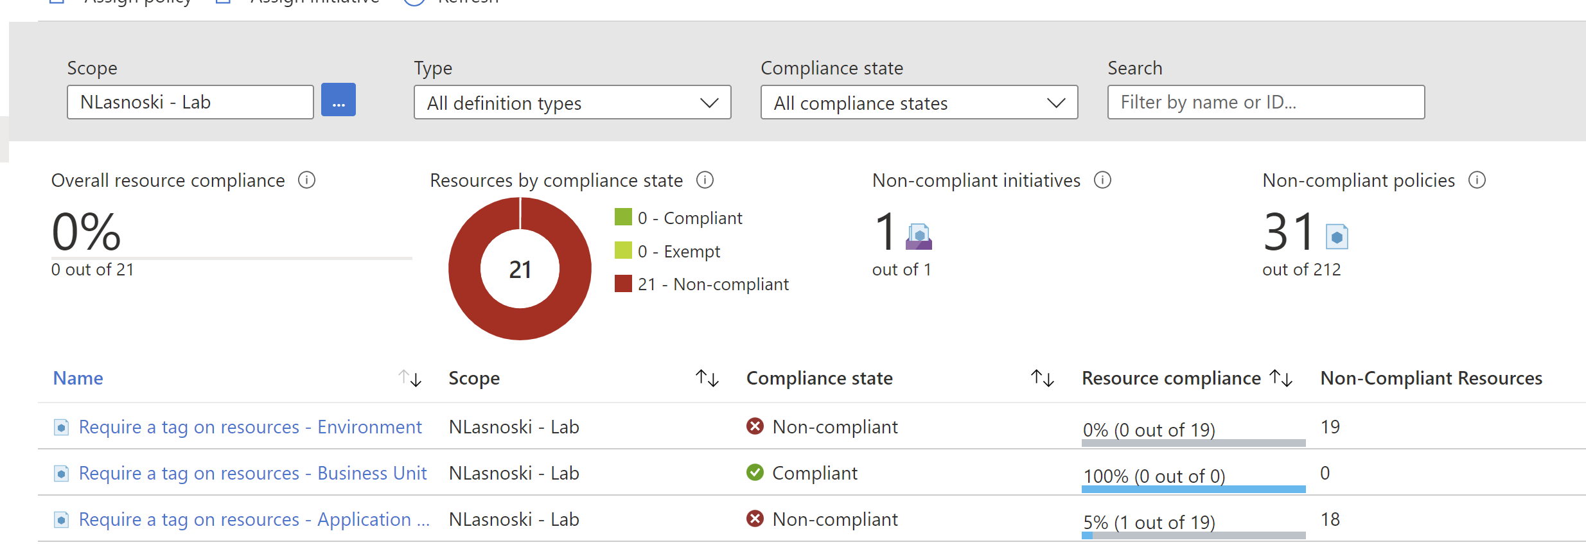Sort by Compliance state column arrows

click(1042, 378)
